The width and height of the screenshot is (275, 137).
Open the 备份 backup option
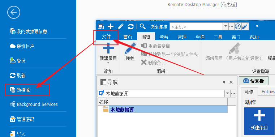[x=18, y=61]
